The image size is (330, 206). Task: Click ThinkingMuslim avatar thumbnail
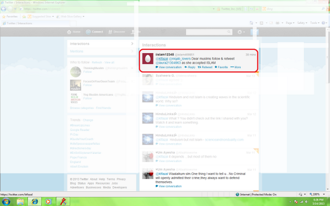pyautogui.click(x=75, y=72)
